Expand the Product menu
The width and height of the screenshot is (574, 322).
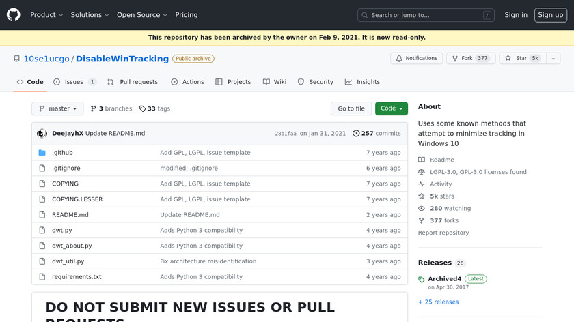[x=46, y=15]
